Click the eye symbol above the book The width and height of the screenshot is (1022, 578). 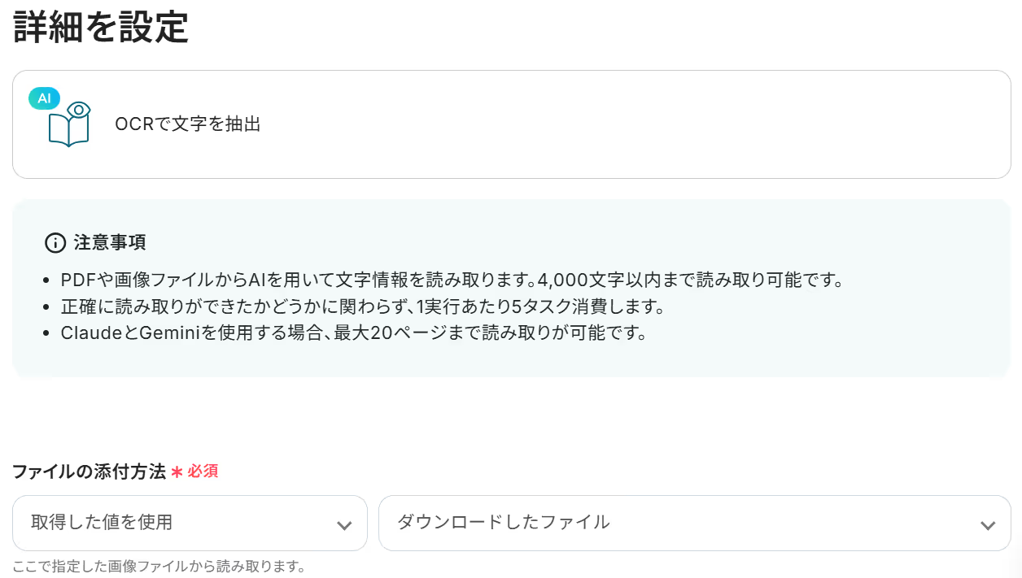(78, 110)
